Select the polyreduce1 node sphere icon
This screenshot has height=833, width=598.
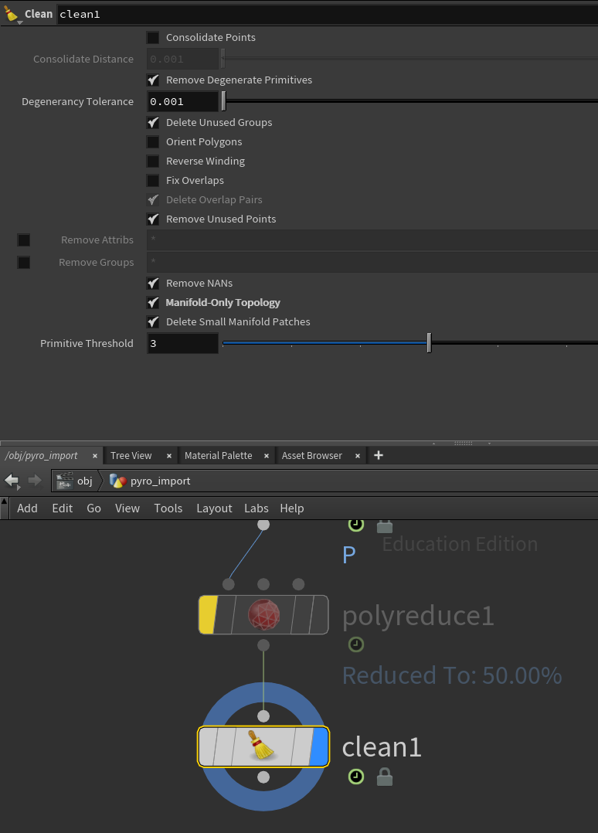[263, 614]
